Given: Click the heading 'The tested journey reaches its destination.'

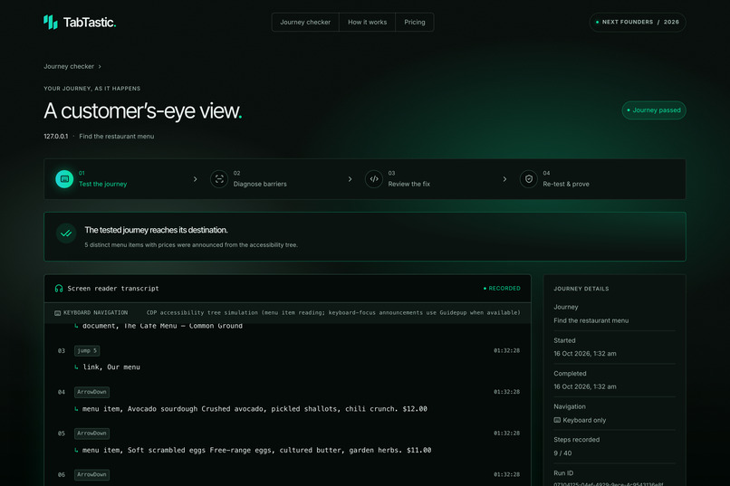Looking at the screenshot, I should (x=156, y=230).
